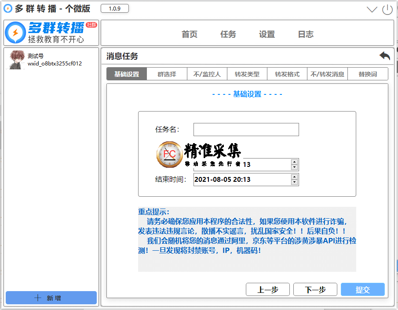Click the back arrow in the 消息任务 panel
The width and height of the screenshot is (398, 310).
(x=384, y=56)
